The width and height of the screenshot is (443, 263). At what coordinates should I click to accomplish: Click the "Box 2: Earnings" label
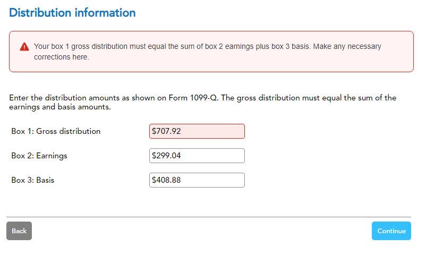(39, 156)
